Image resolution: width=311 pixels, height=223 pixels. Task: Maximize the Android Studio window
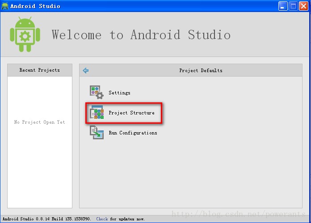pos(293,6)
